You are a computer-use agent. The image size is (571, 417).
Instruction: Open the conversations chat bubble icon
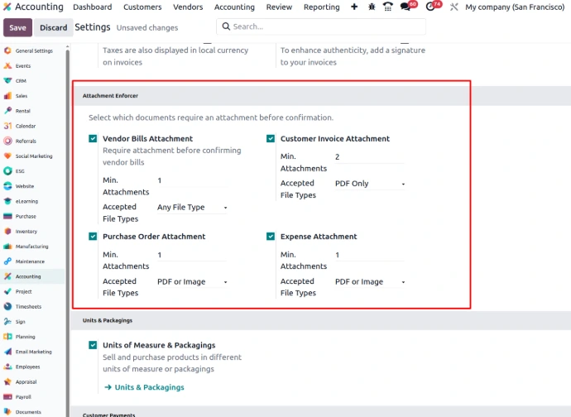(405, 7)
